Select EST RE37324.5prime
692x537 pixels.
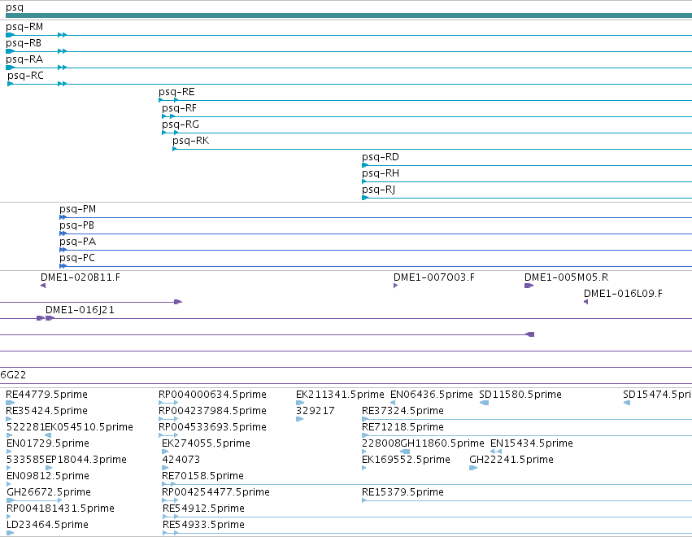[x=403, y=411]
